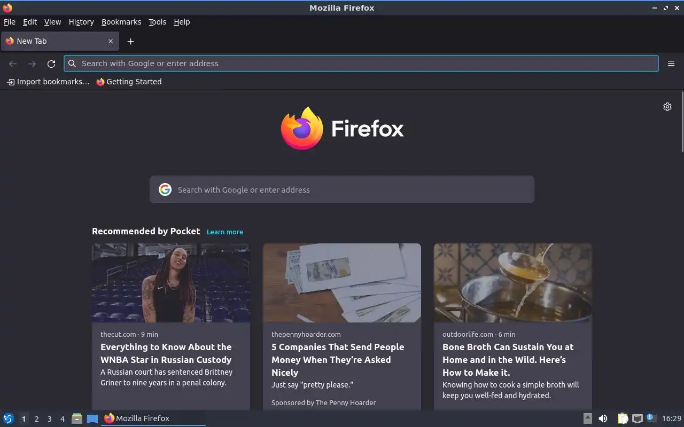The image size is (684, 427).
Task: Open the Help menu
Action: point(182,22)
